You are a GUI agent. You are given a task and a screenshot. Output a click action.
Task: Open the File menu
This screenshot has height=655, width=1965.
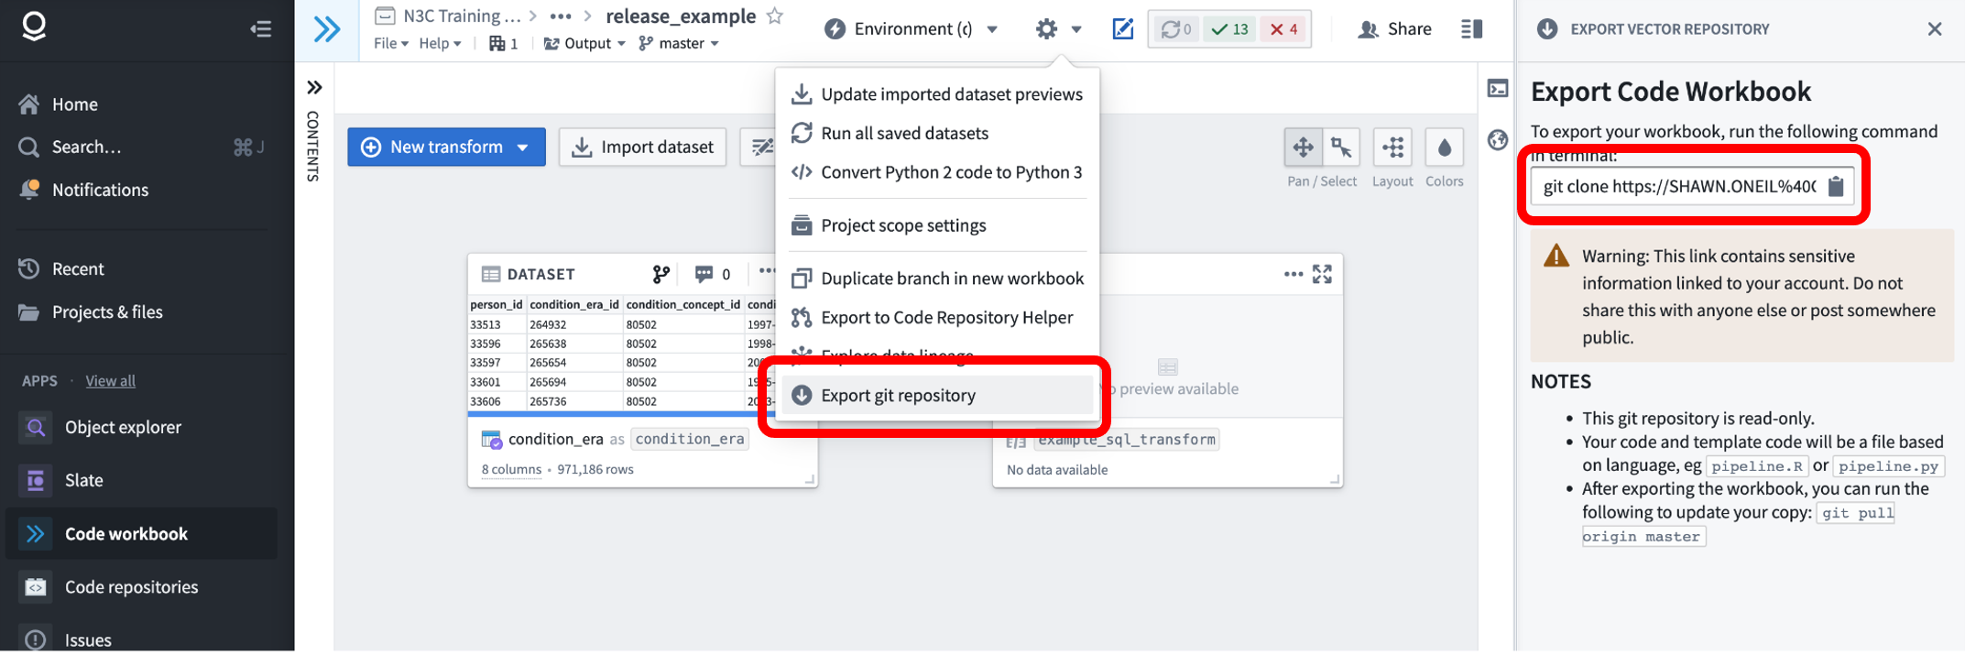click(390, 43)
